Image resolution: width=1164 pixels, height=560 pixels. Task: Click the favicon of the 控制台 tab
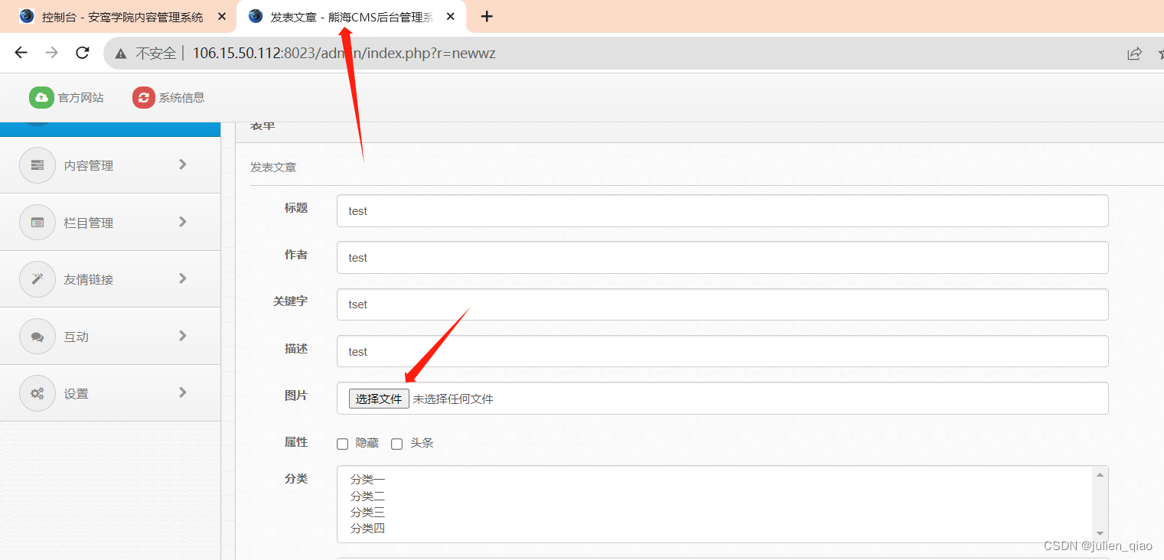click(x=27, y=16)
